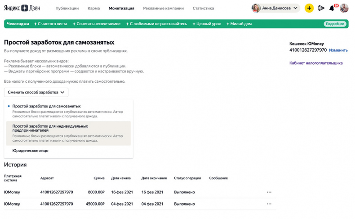Open three-dot menu for 8000.00₽ payment
This screenshot has height=219, width=355.
point(269,192)
